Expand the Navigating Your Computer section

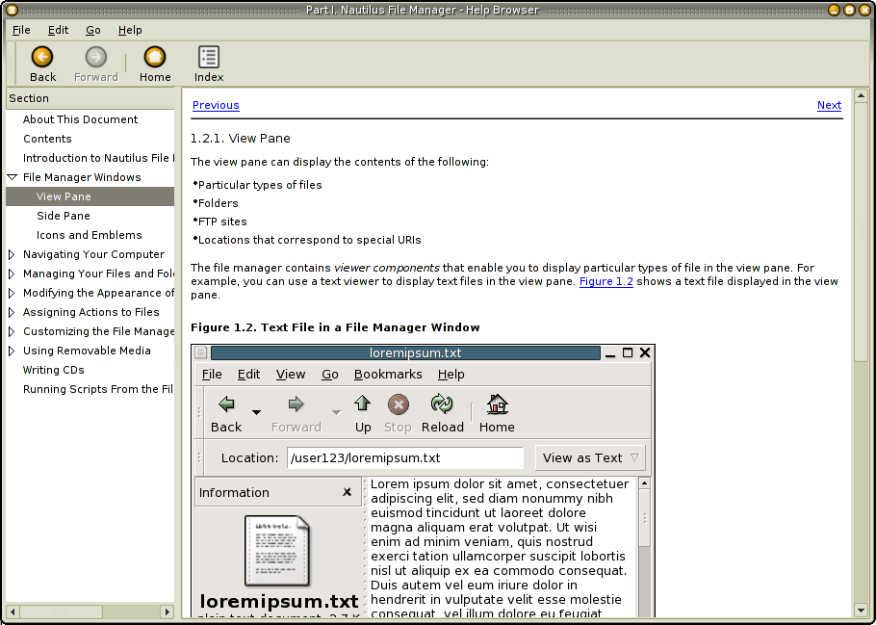click(12, 254)
